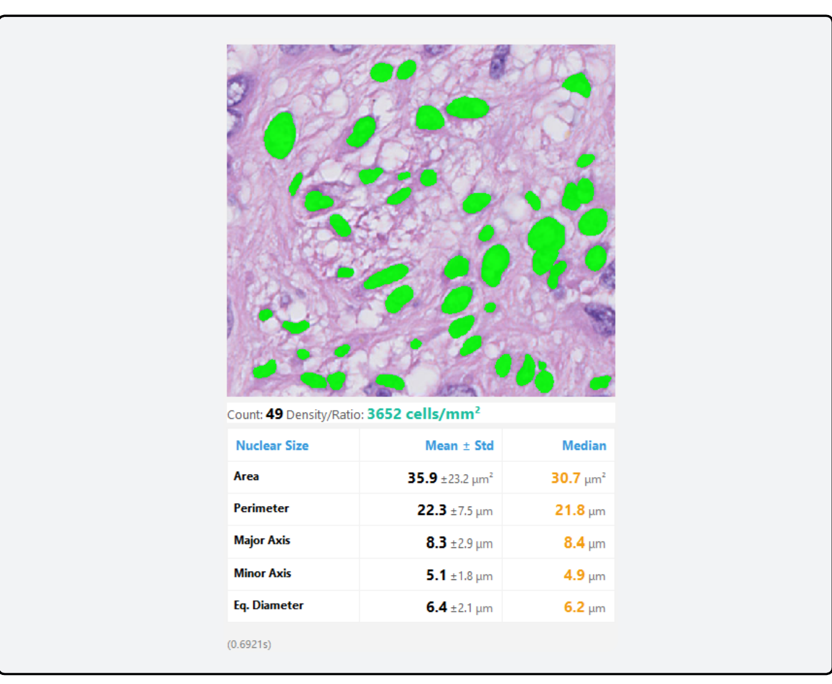832x684 pixels.
Task: Click the density value 3652 cells/mm²
Action: (424, 414)
